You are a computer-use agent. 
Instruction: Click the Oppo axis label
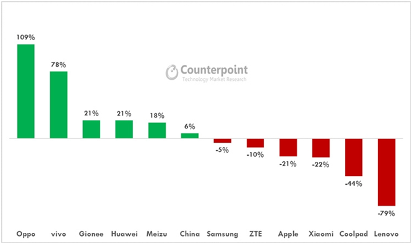pos(26,234)
